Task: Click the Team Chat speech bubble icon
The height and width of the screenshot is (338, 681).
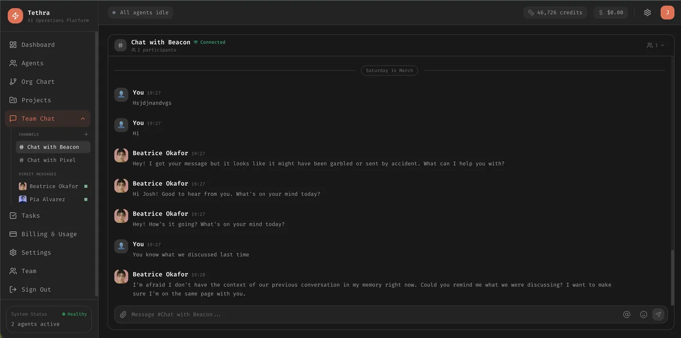Action: pyautogui.click(x=13, y=119)
